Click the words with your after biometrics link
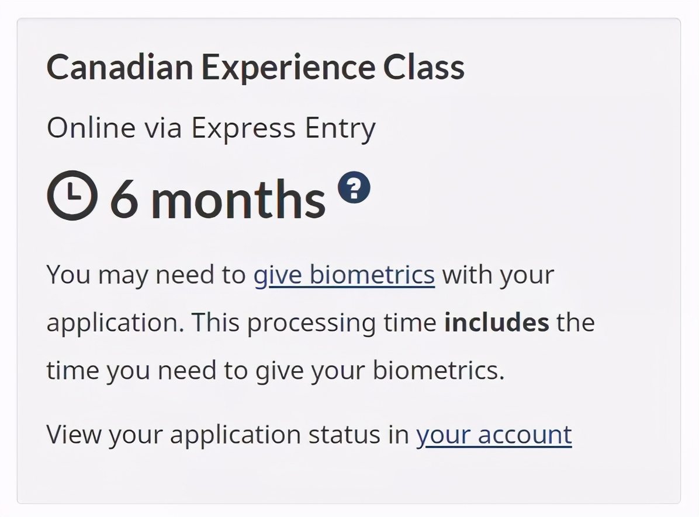699x517 pixels. pyautogui.click(x=499, y=275)
